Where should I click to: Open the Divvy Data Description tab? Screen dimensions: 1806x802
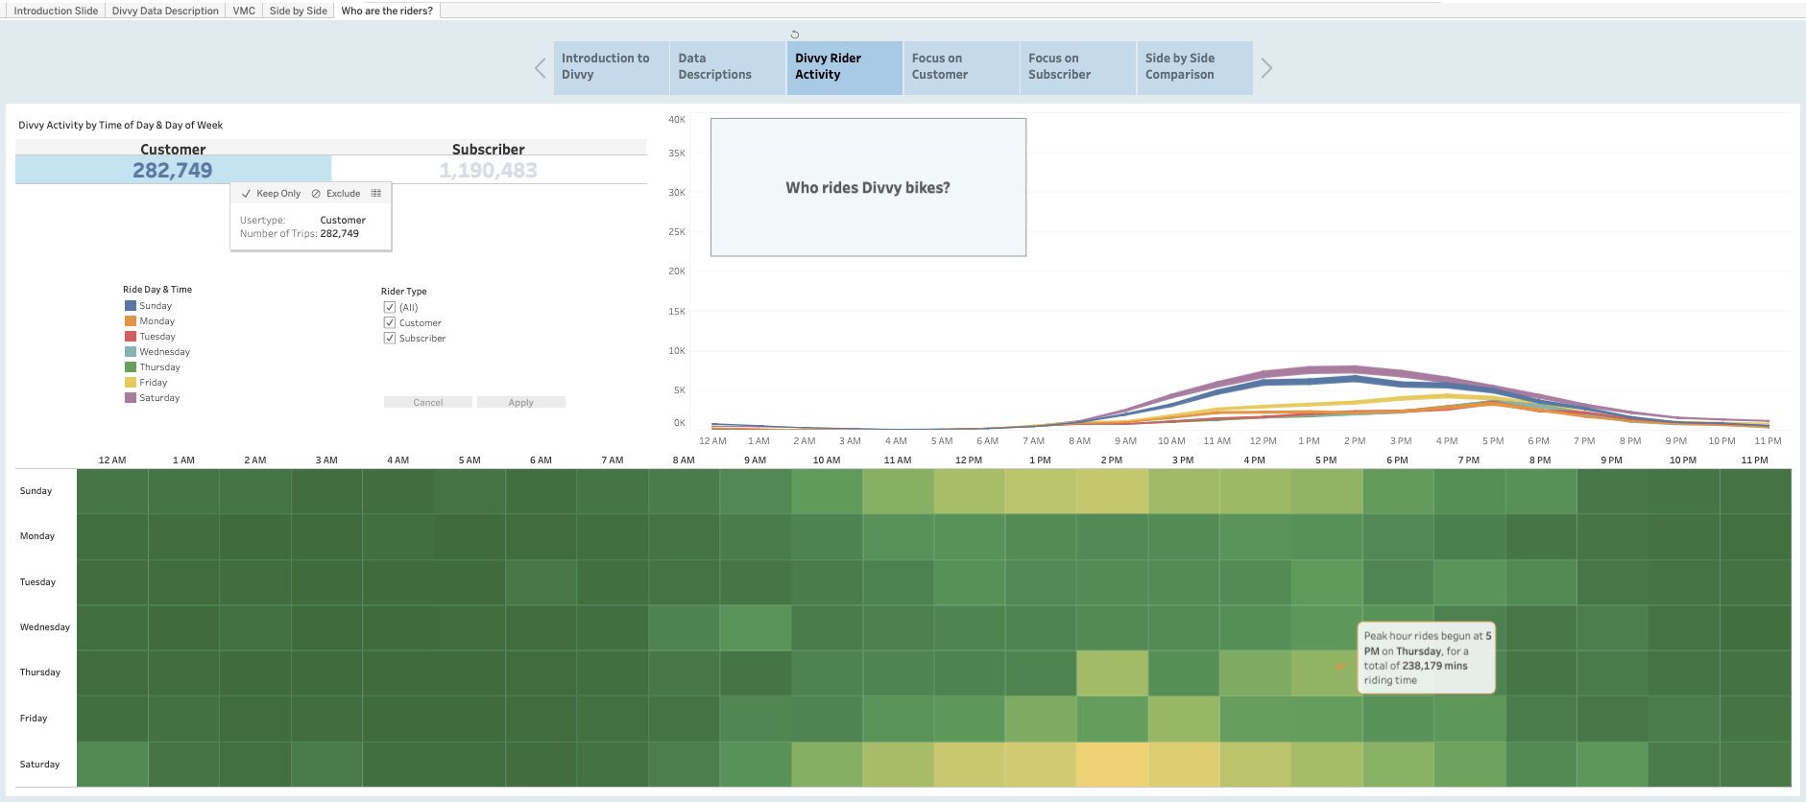[x=165, y=11]
